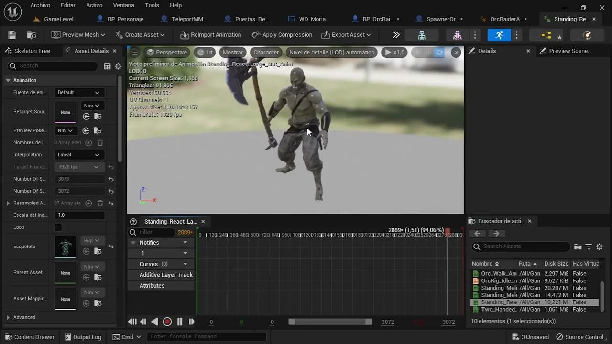The image size is (612, 344).
Task: Click Source Control in the status bar
Action: [584, 337]
